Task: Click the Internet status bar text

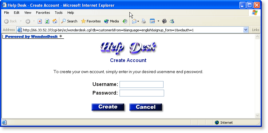Action: coord(227,123)
